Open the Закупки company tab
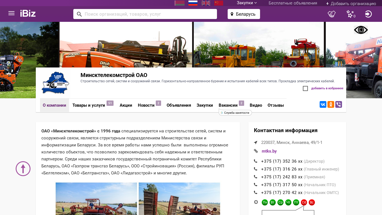This screenshot has width=382, height=215. click(x=205, y=105)
